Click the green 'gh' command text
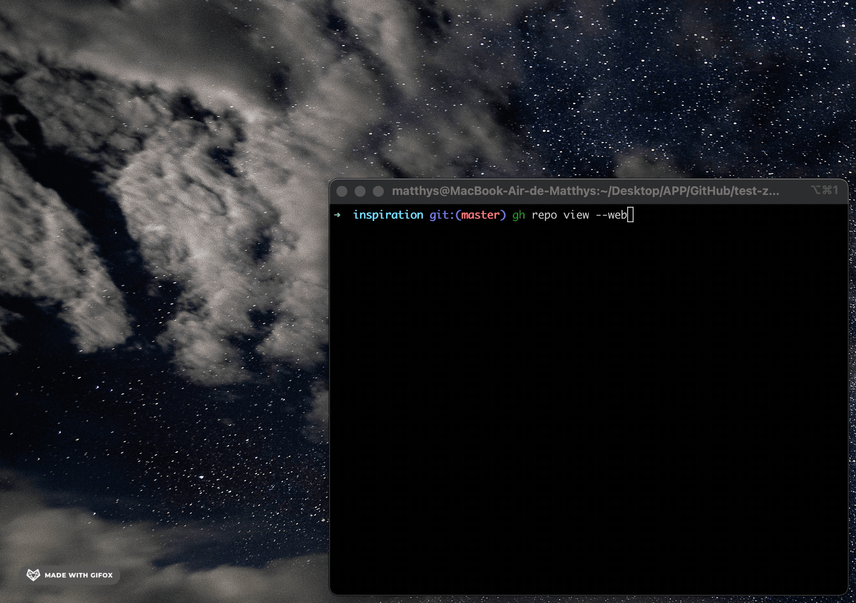 (x=519, y=215)
